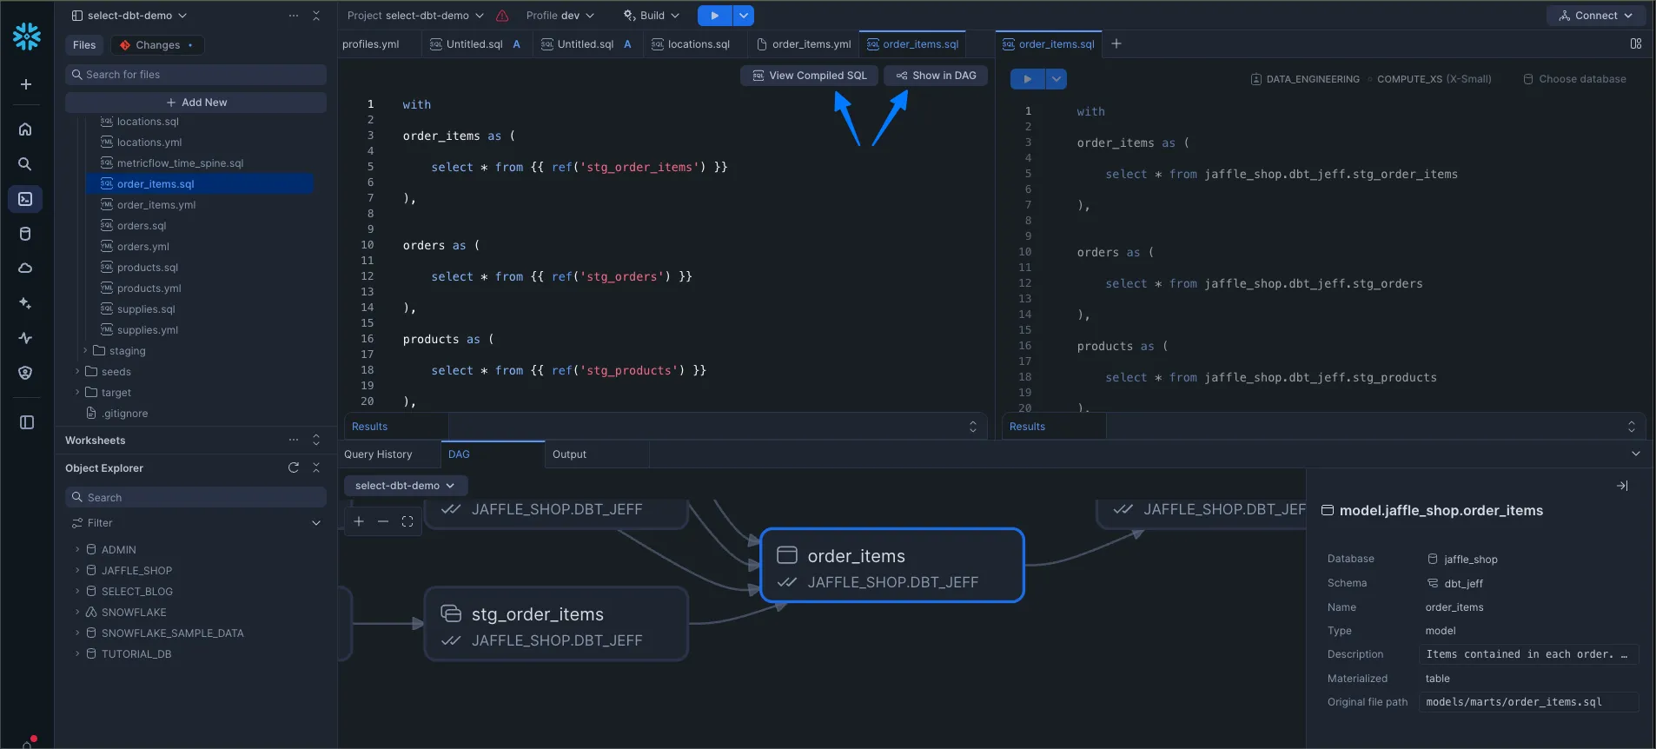Open the select-dbt-demo workspace dropdown

point(129,16)
